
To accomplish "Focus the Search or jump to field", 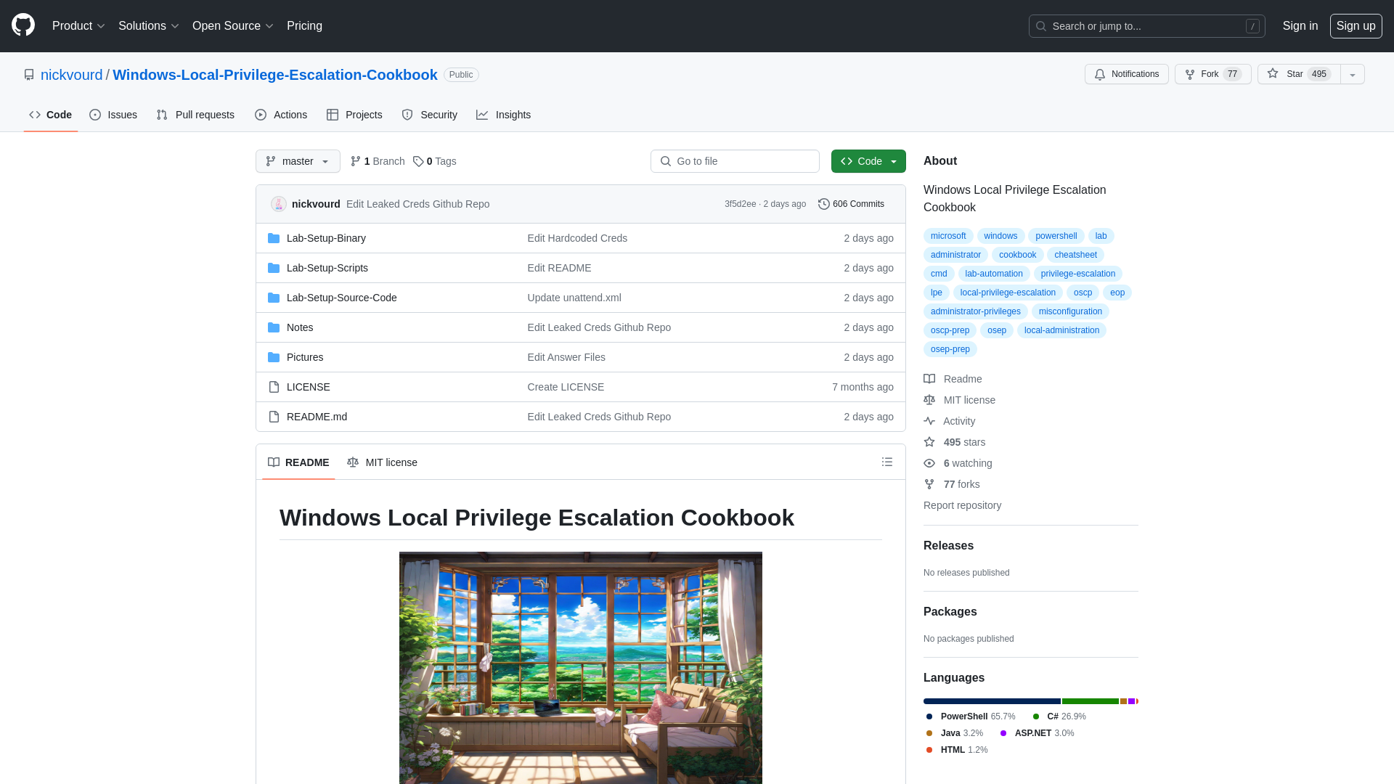I will (1147, 26).
